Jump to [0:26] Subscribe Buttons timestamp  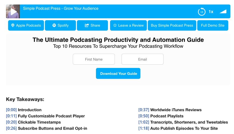[11, 128]
